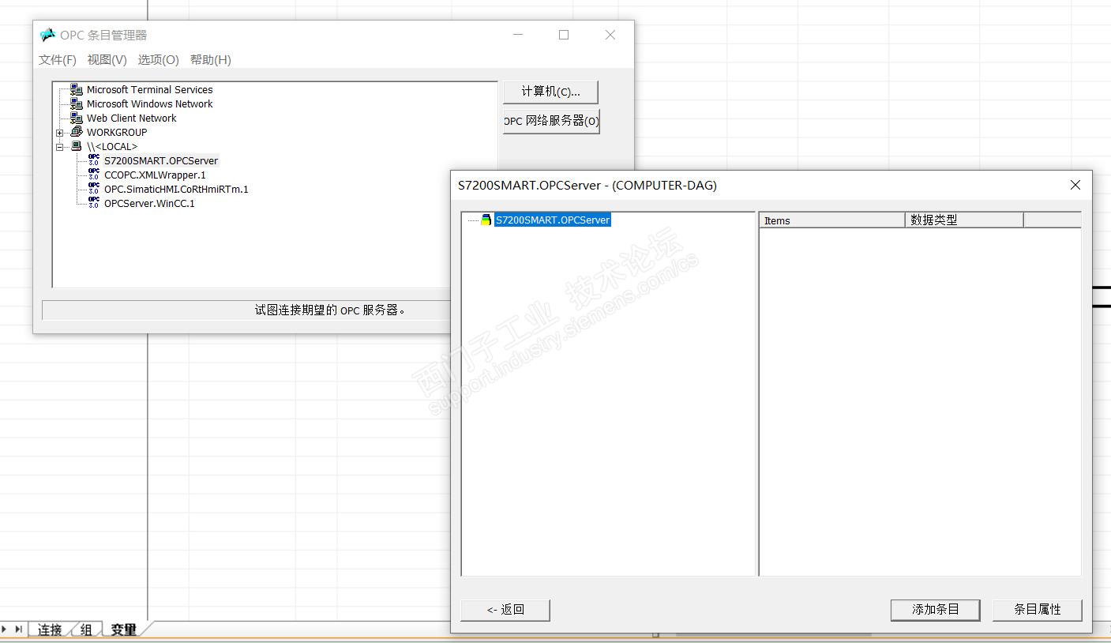Click the 计算机(C)... button
The width and height of the screenshot is (1111, 643).
(550, 92)
